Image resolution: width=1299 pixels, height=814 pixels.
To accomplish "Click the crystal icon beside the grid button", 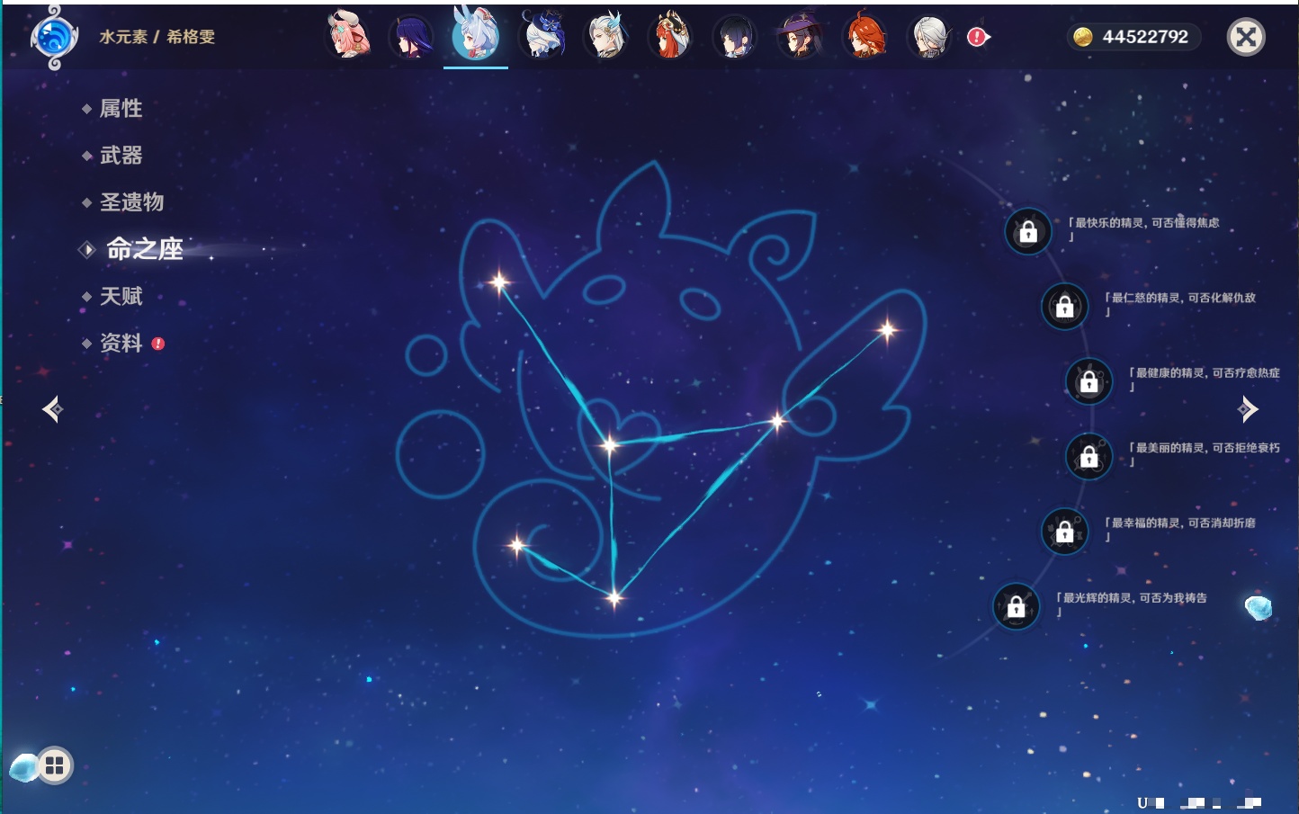I will 22,767.
